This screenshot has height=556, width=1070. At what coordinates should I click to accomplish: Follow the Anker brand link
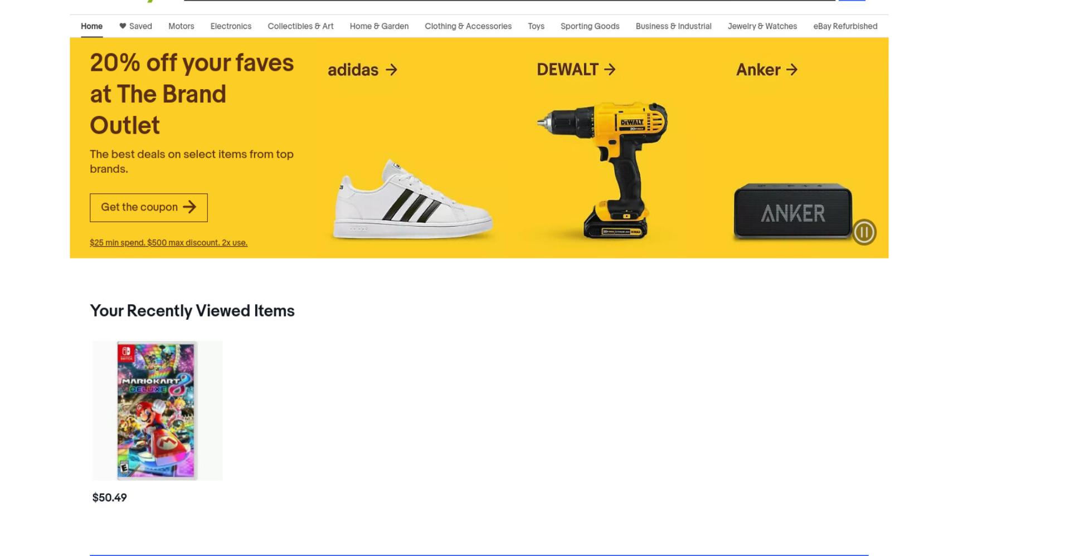tap(767, 70)
